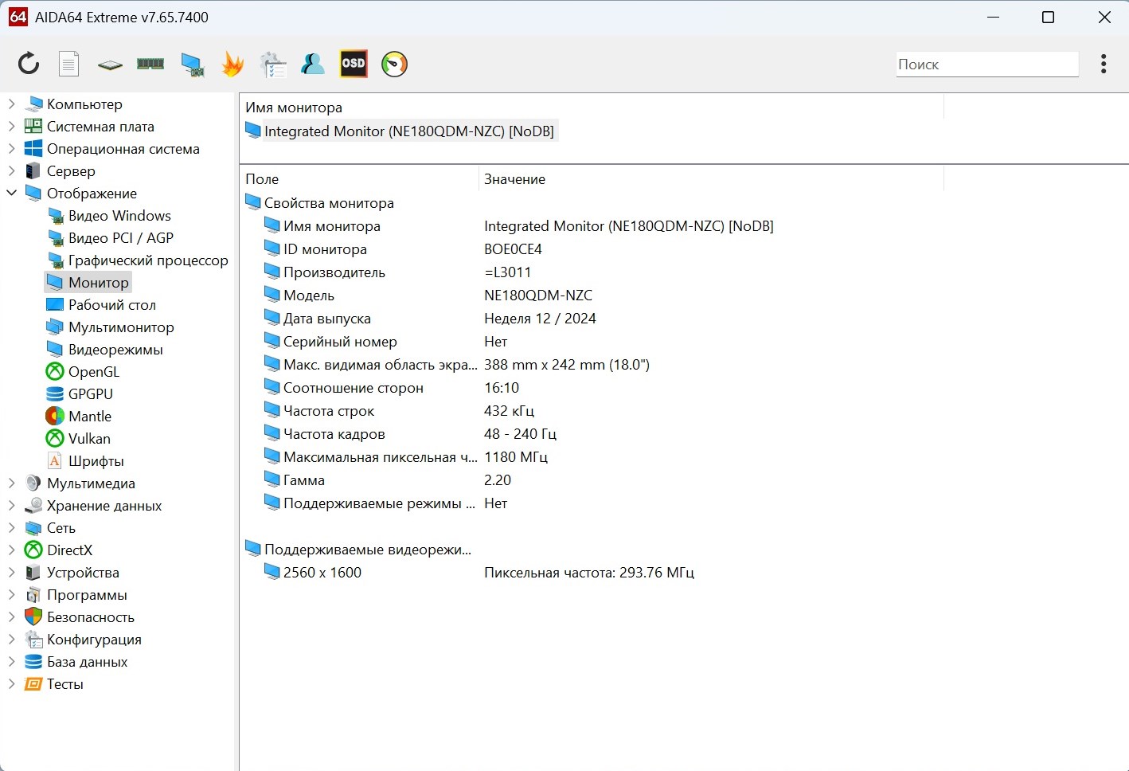
Task: Collapse the Отображение tree node
Action: (x=11, y=194)
